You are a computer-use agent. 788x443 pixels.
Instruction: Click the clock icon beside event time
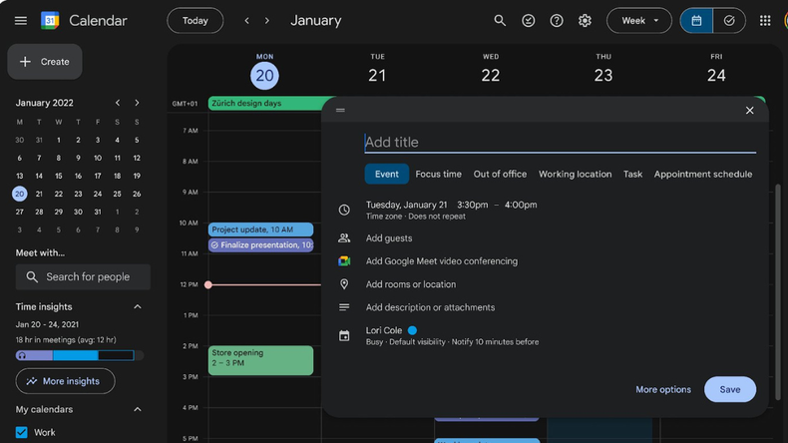coord(344,210)
